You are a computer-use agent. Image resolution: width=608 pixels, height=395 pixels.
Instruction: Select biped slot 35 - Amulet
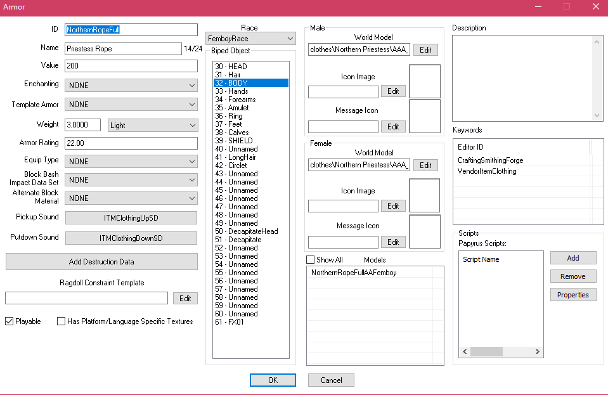point(251,107)
